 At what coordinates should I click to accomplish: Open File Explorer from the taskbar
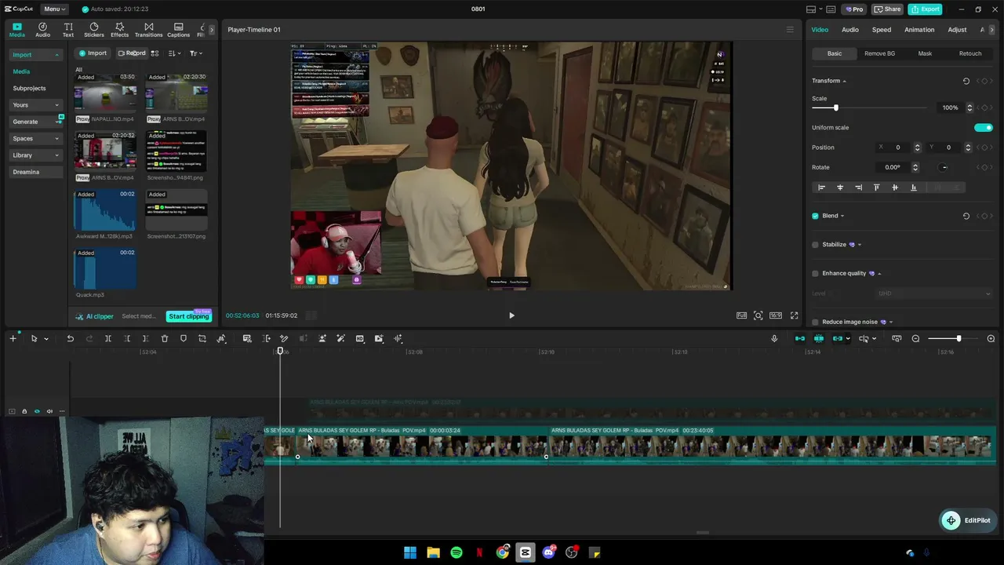[x=433, y=552]
